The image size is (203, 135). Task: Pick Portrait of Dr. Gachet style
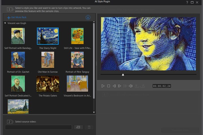pyautogui.click(x=18, y=60)
